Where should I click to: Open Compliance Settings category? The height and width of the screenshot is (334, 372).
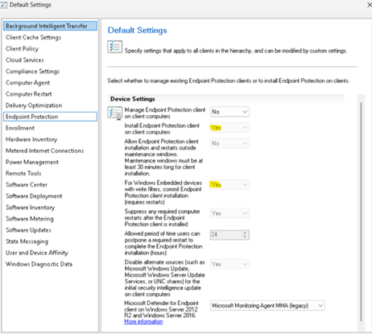point(32,72)
